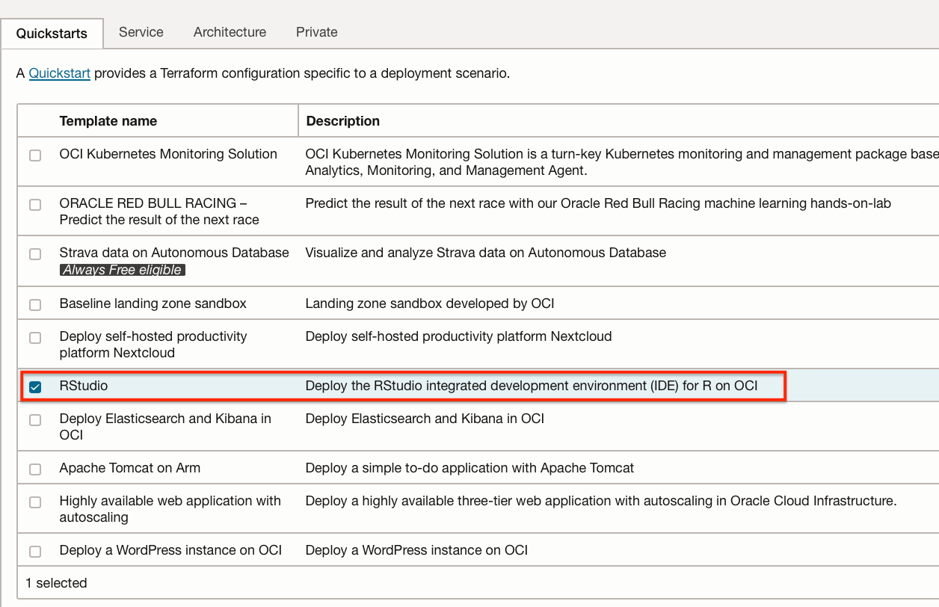The image size is (939, 607).
Task: Click the Predict the result of the next race description
Action: pos(598,203)
